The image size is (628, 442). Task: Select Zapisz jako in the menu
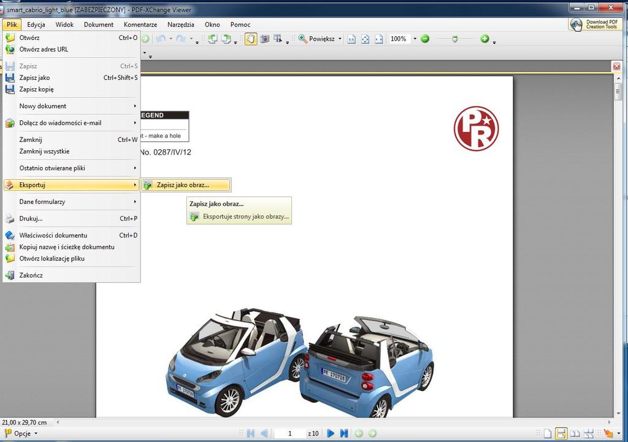72,78
